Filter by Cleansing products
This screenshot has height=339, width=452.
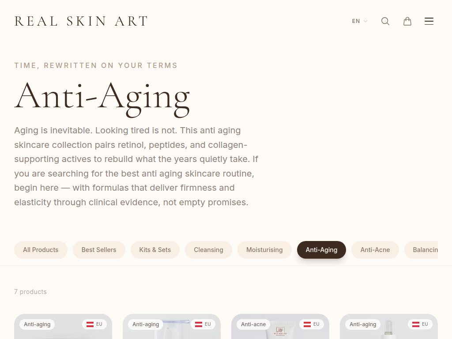(208, 250)
